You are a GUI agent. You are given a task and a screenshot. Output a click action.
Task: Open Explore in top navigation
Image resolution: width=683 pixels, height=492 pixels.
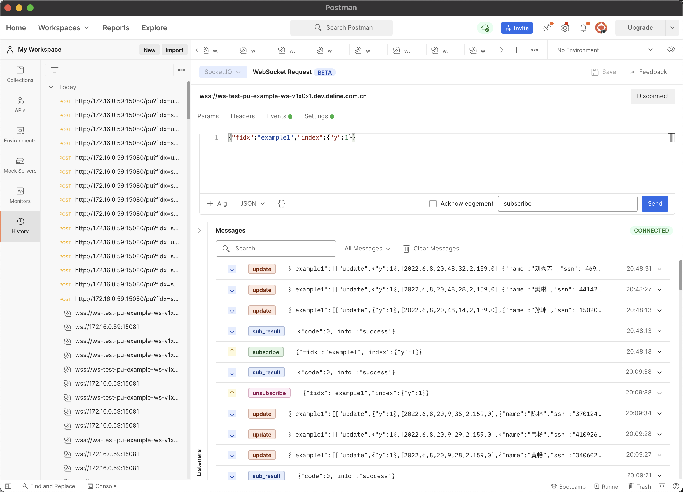[154, 28]
